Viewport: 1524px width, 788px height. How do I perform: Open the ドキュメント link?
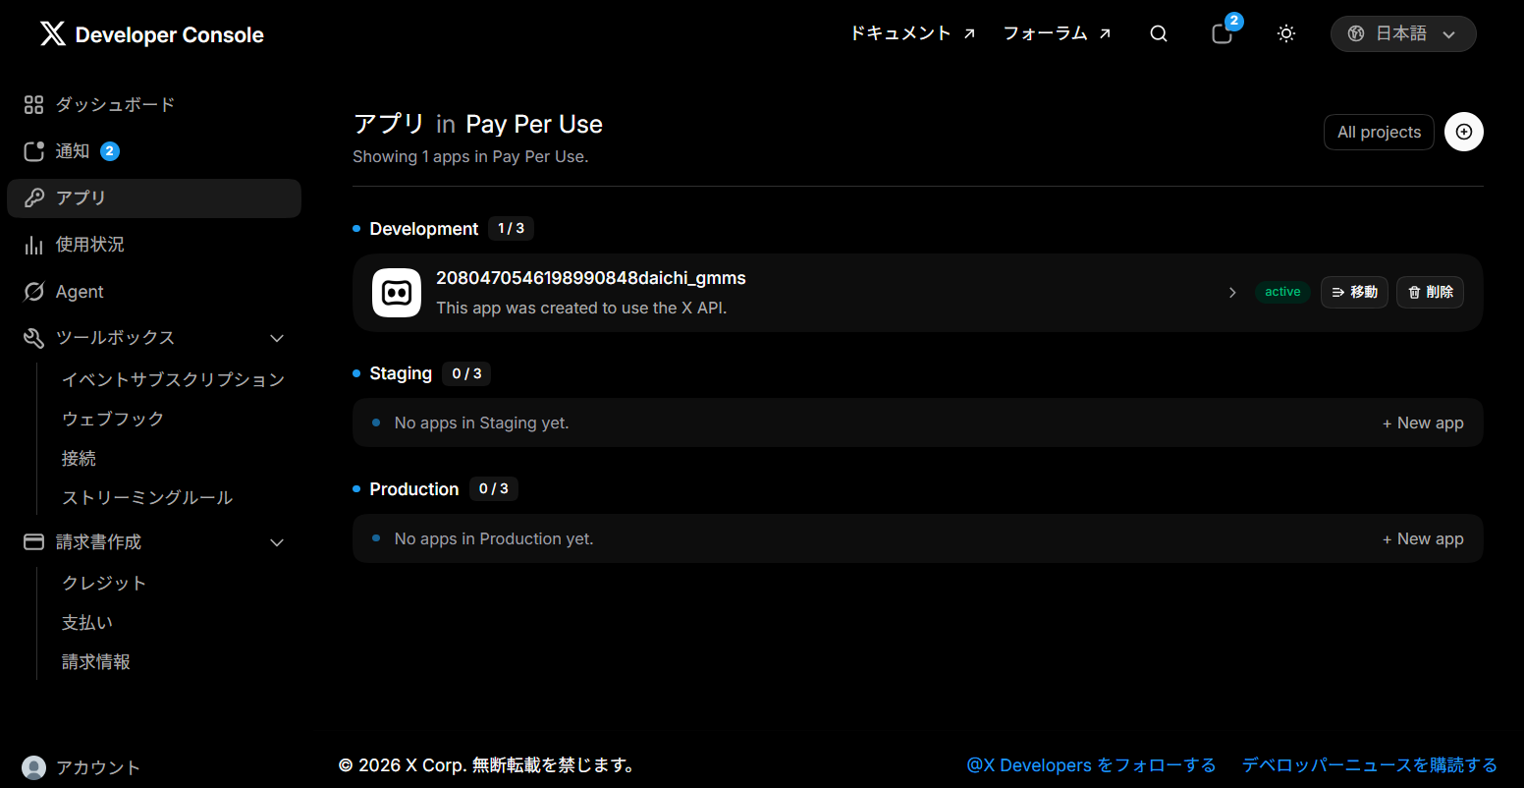912,33
